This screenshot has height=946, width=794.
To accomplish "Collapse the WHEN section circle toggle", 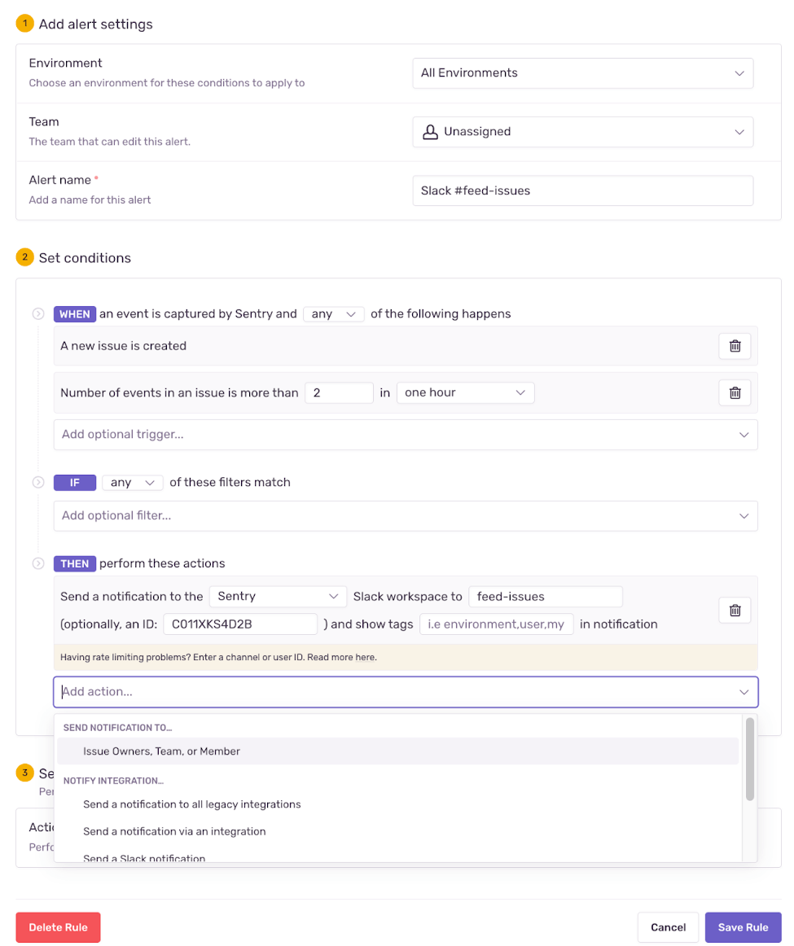I will (38, 314).
